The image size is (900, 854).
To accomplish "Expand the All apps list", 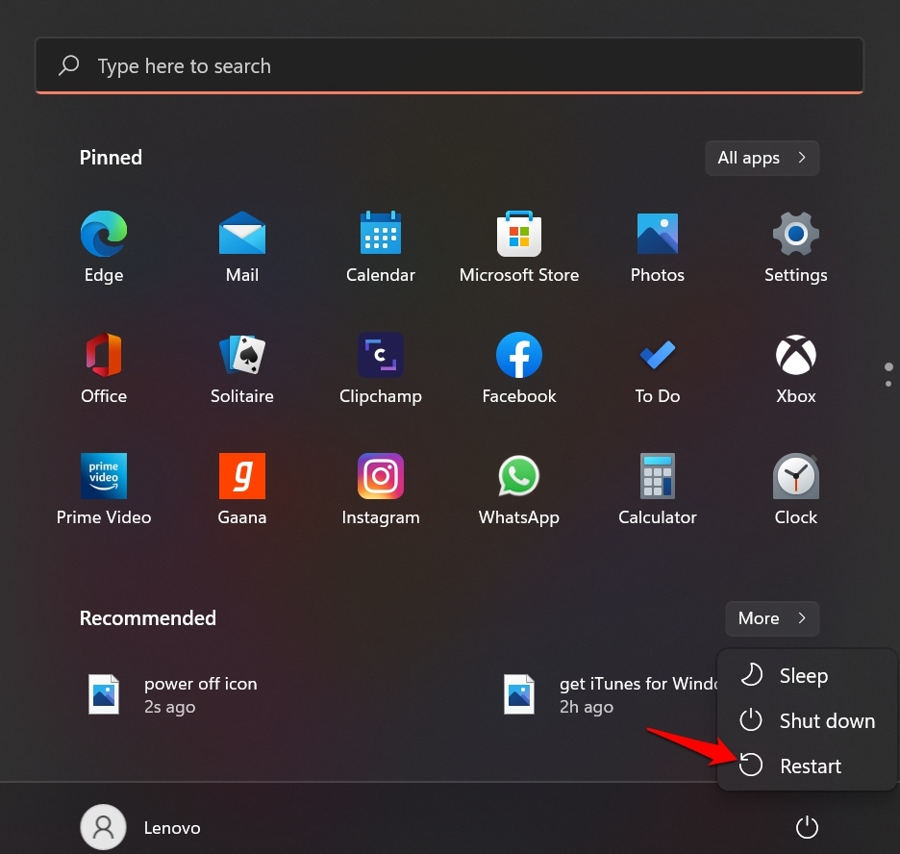I will tap(762, 158).
